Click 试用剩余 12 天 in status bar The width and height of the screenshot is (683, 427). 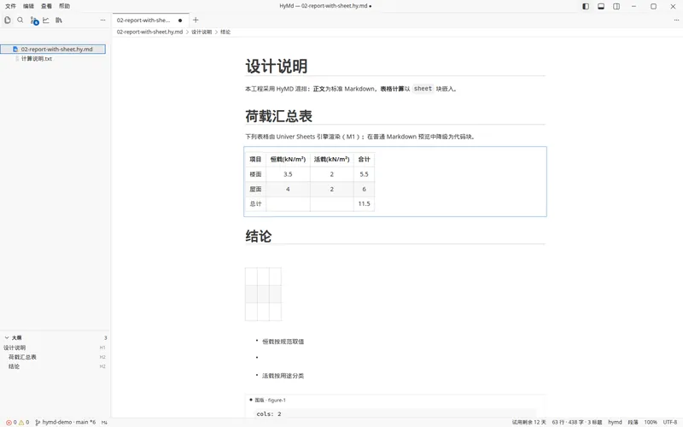click(528, 422)
